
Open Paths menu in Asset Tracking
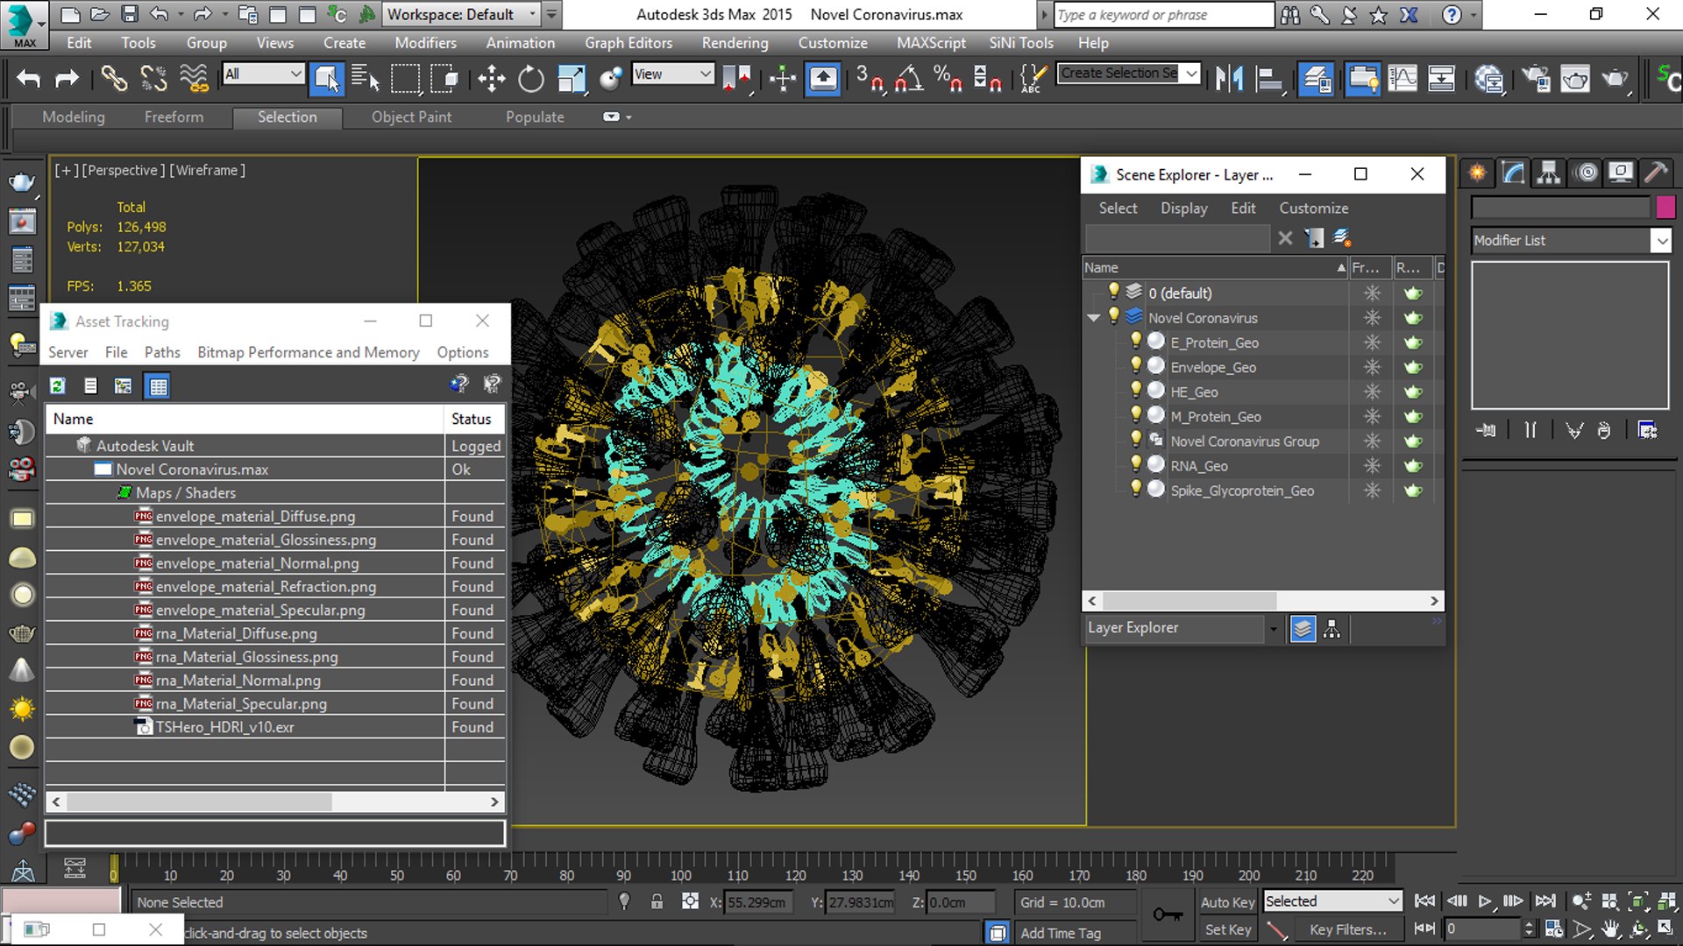click(162, 352)
